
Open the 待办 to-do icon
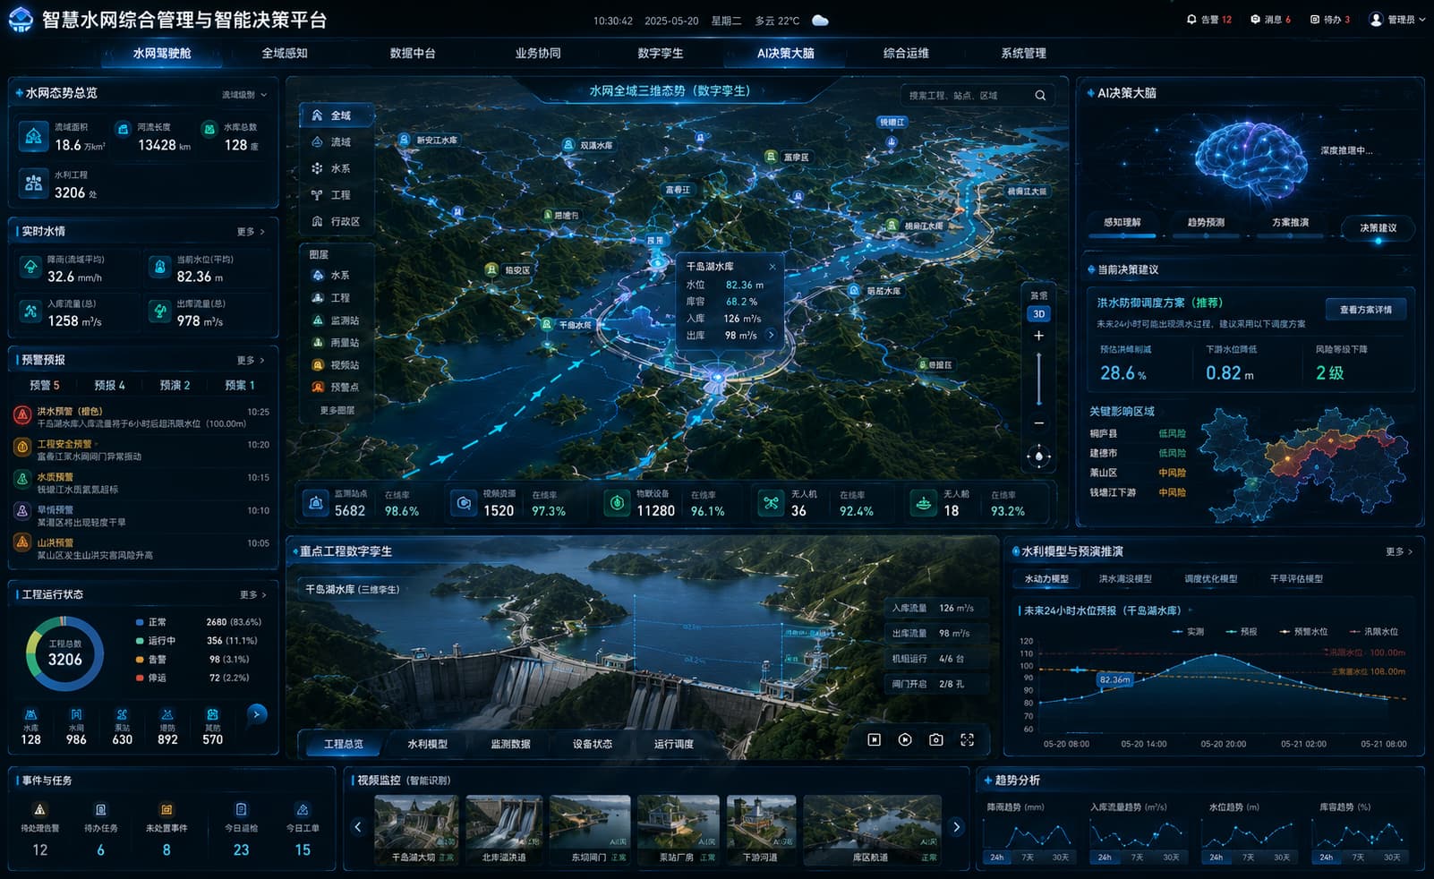pos(1314,20)
